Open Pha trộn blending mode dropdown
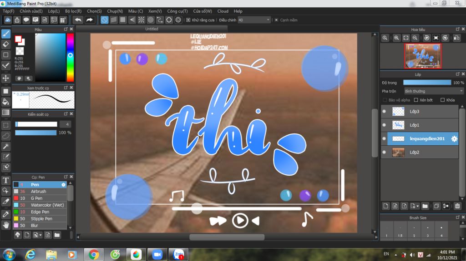The image size is (466, 261). click(x=434, y=91)
